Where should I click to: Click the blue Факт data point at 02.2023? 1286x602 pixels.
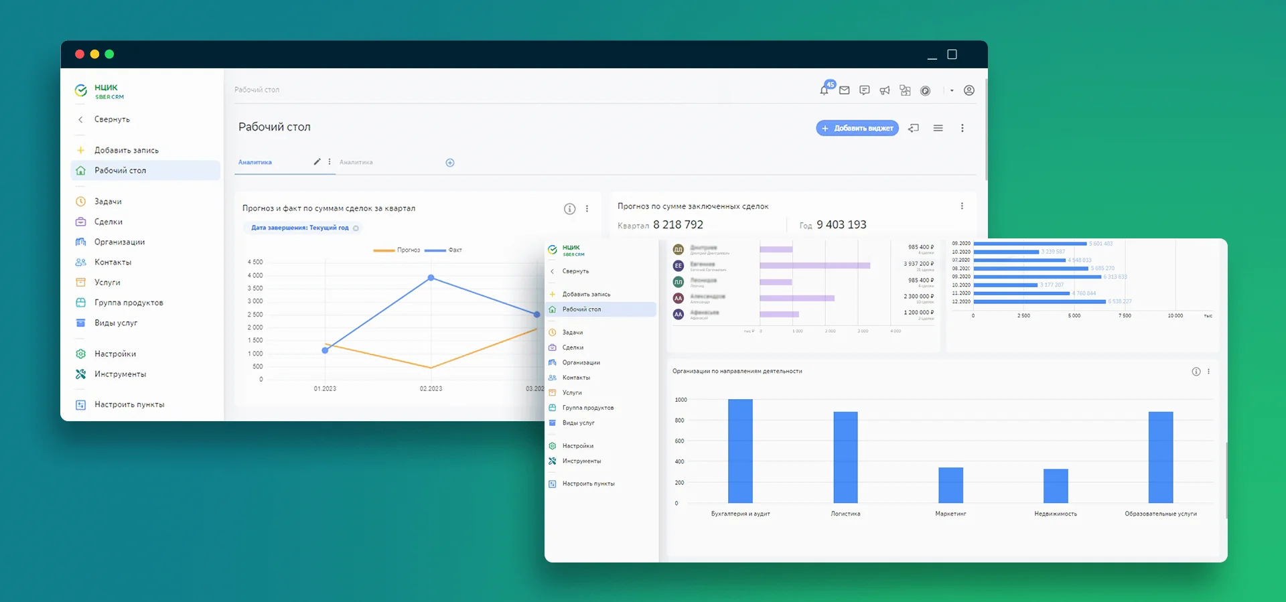431,277
